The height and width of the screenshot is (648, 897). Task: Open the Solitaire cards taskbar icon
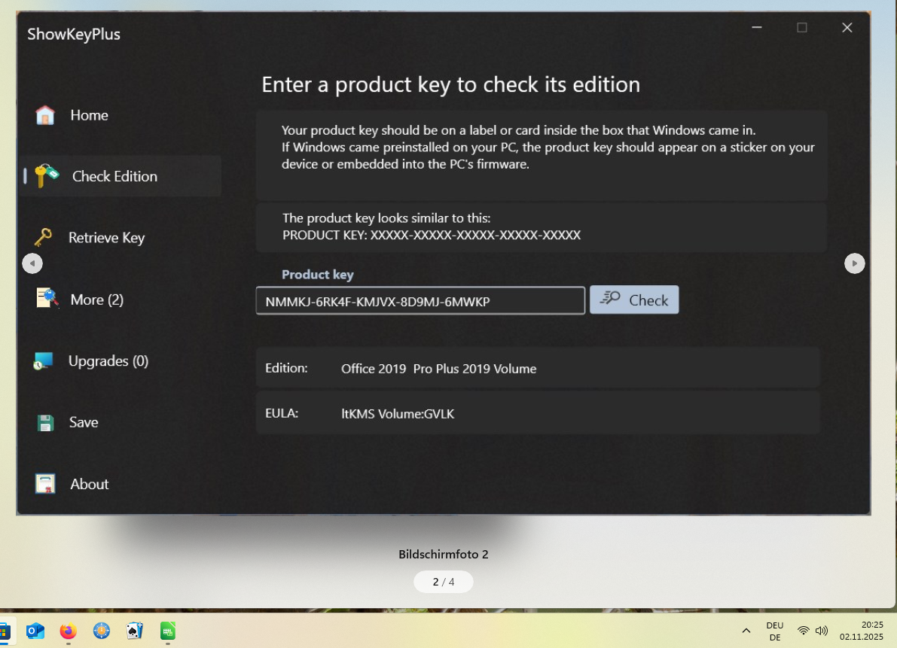tap(134, 631)
